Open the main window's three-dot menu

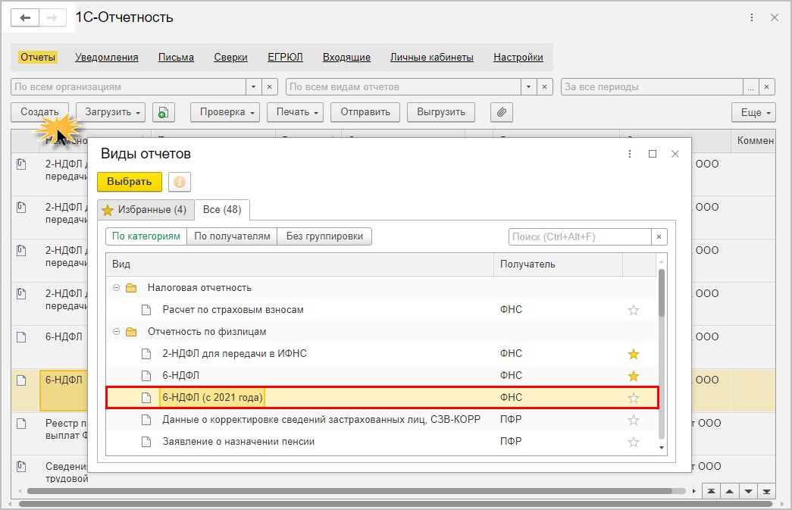click(752, 17)
